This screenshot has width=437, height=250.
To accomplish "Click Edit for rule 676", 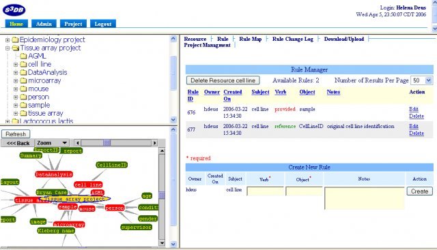I will [414, 109].
